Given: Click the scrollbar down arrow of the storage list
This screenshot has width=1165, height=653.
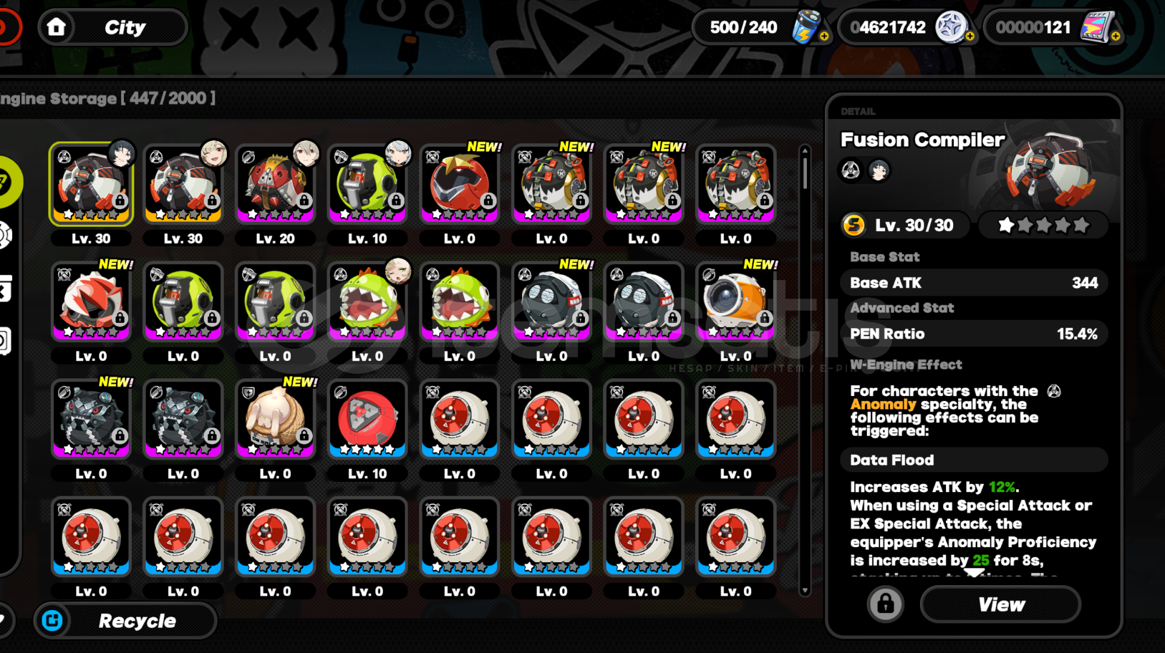Looking at the screenshot, I should click(x=804, y=591).
